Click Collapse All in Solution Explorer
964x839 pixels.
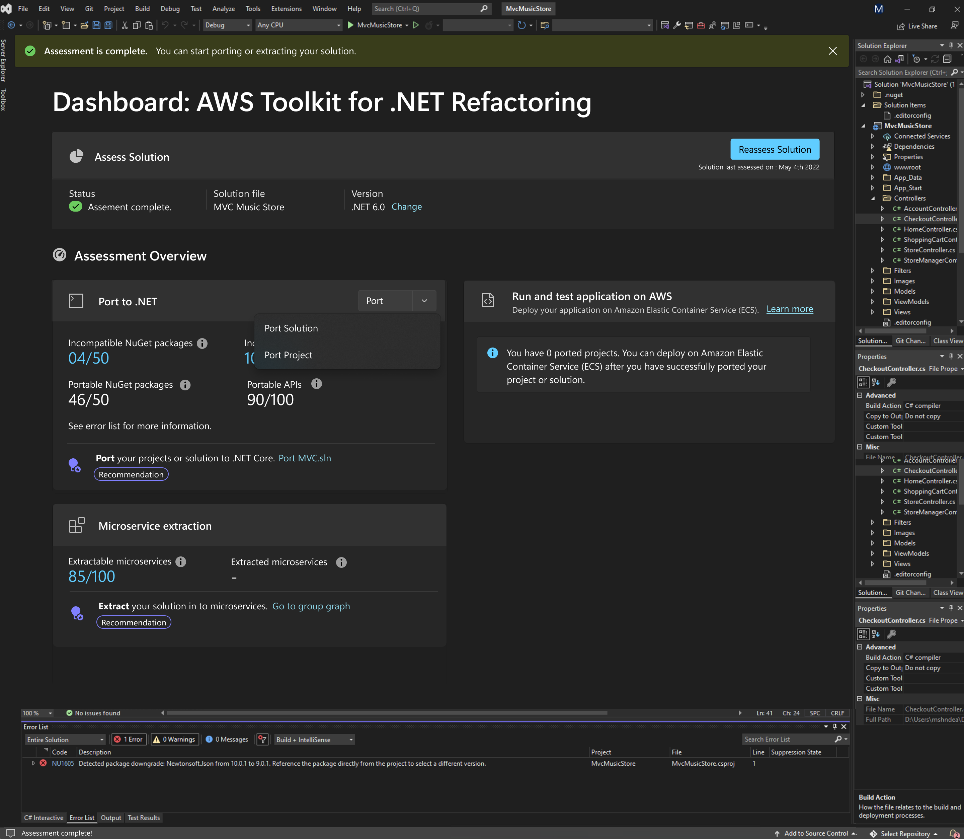pos(947,59)
